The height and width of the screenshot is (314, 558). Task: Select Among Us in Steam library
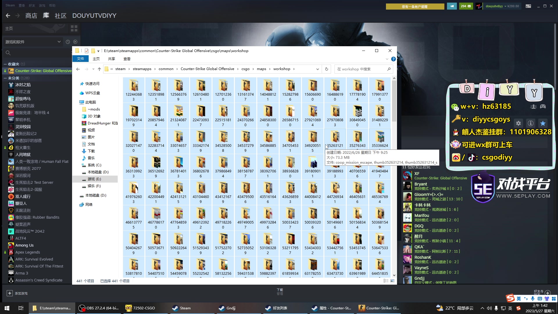[x=24, y=245]
